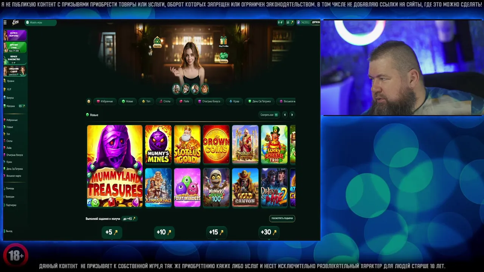Screen dimensions: 484x272
Task: Open the Lucky Charms Trio game
Action: pos(274,144)
